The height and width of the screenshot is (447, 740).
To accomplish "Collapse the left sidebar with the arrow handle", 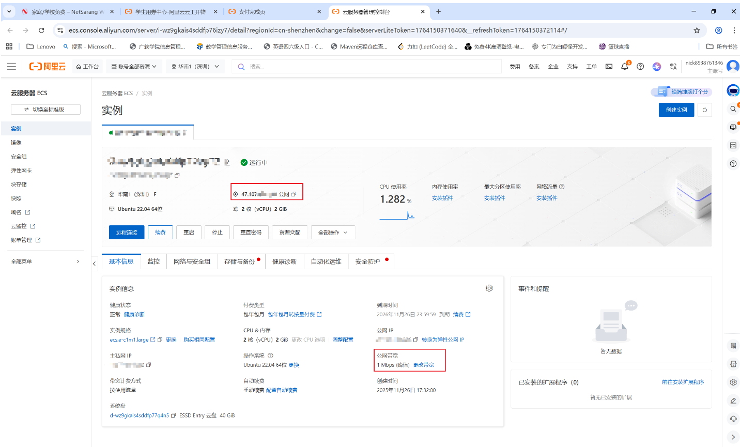I will coord(94,264).
